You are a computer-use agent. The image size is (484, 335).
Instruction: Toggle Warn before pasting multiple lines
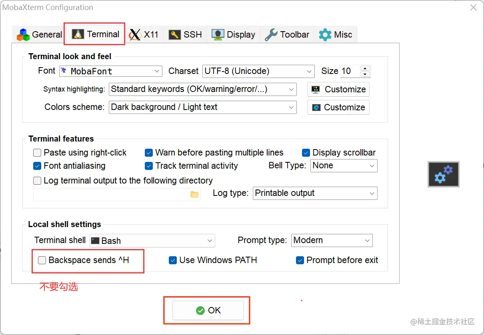tap(149, 153)
